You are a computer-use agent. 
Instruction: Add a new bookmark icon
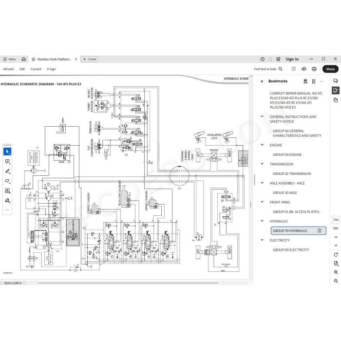pos(314,81)
